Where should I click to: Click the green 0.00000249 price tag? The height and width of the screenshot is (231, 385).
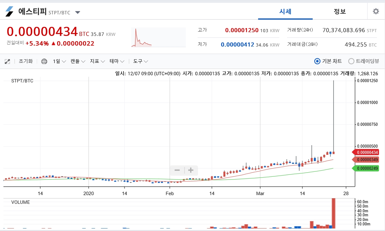click(x=365, y=169)
